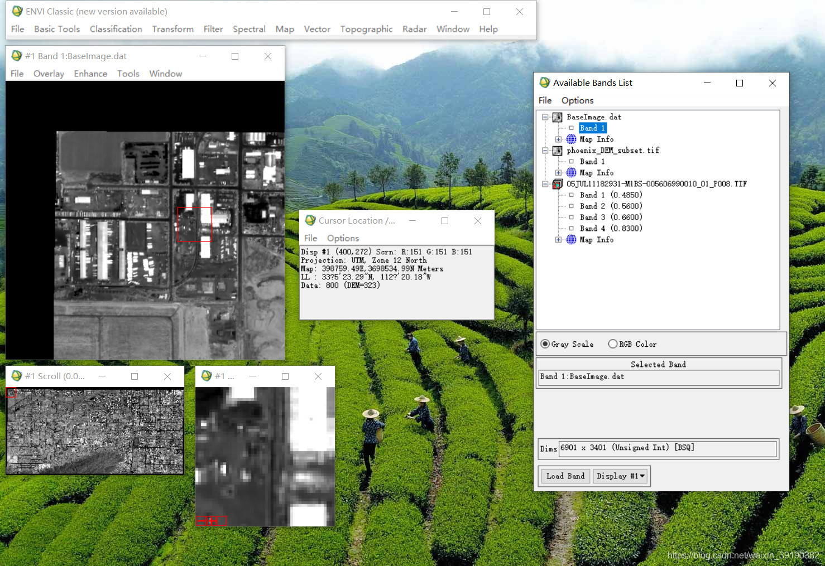Click globe icon of 05JUL TIF Map Info
825x566 pixels.
pos(571,240)
